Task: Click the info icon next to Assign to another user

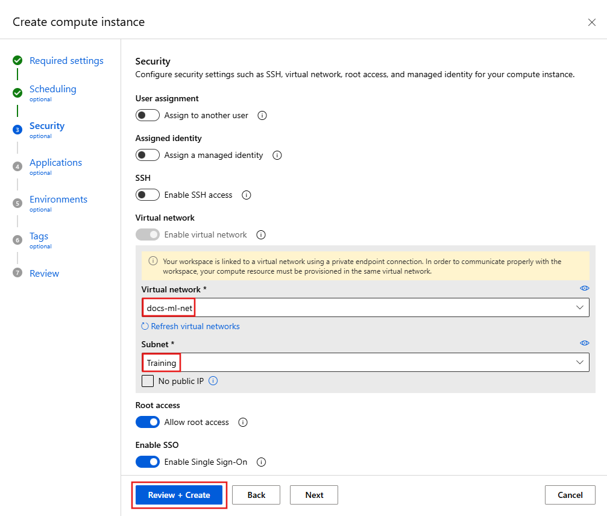Action: pyautogui.click(x=262, y=115)
